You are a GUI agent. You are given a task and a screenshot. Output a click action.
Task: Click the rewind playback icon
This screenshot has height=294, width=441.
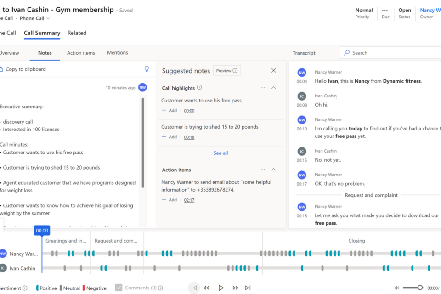point(206,288)
